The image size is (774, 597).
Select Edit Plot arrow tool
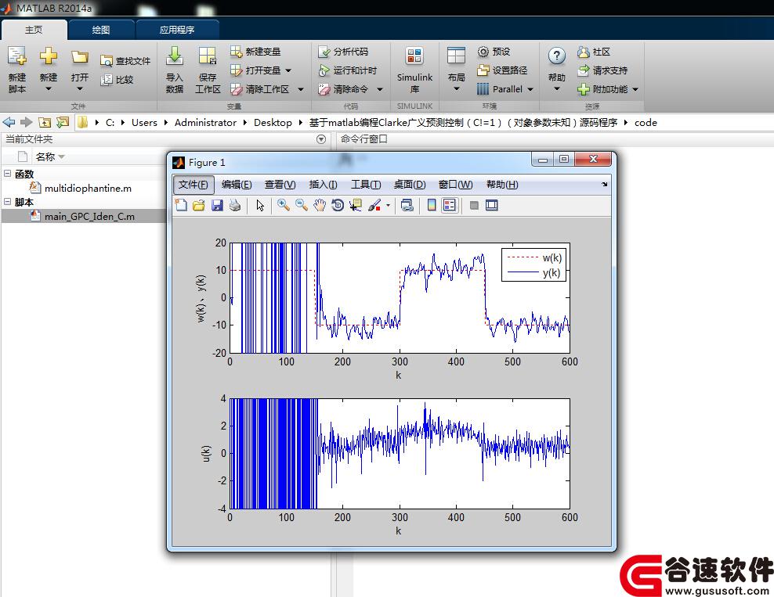point(260,205)
